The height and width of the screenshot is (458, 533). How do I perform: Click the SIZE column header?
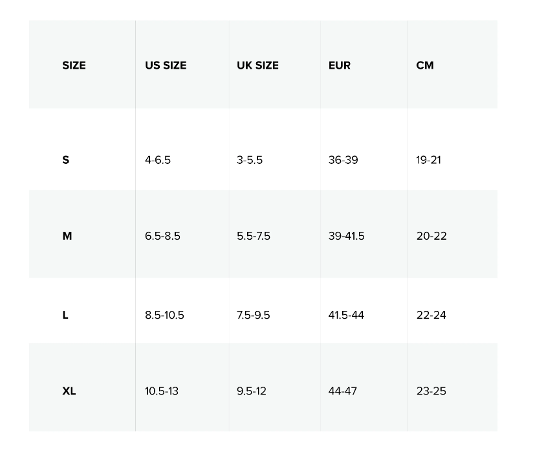click(74, 65)
